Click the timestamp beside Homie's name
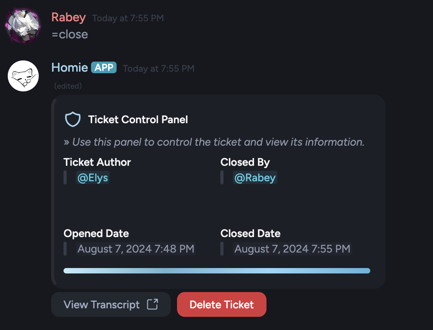433x330 pixels. coord(159,69)
